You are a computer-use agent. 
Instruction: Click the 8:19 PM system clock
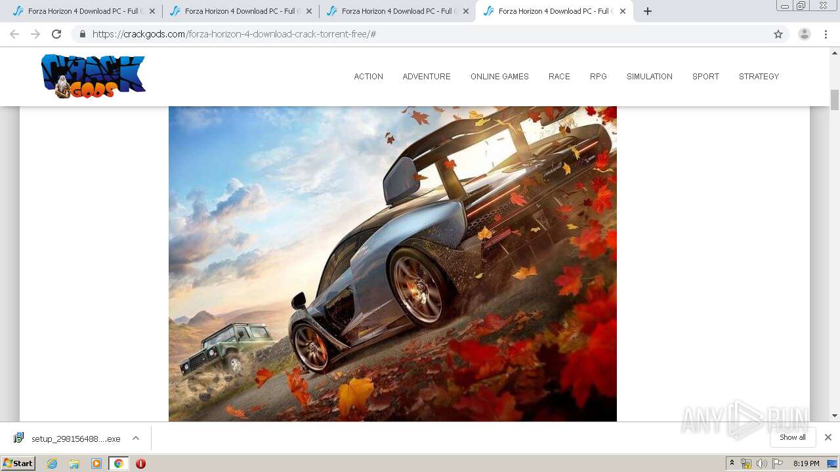point(806,463)
